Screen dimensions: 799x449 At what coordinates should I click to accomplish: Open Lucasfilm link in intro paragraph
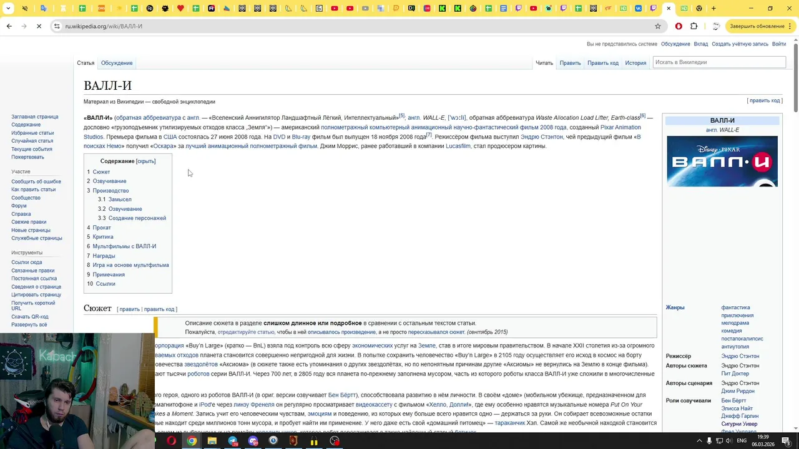458,147
